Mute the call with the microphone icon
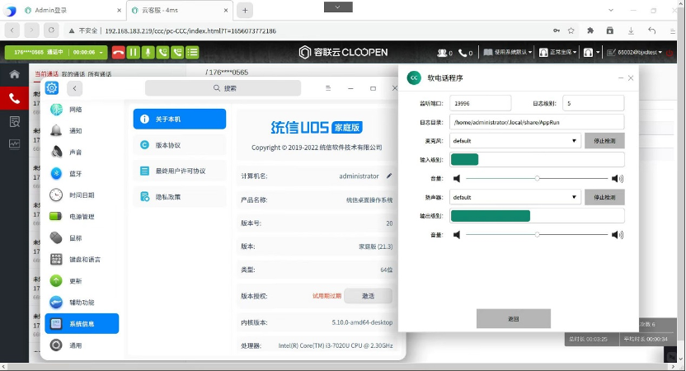Screen dimensions: 686x371 (148, 52)
